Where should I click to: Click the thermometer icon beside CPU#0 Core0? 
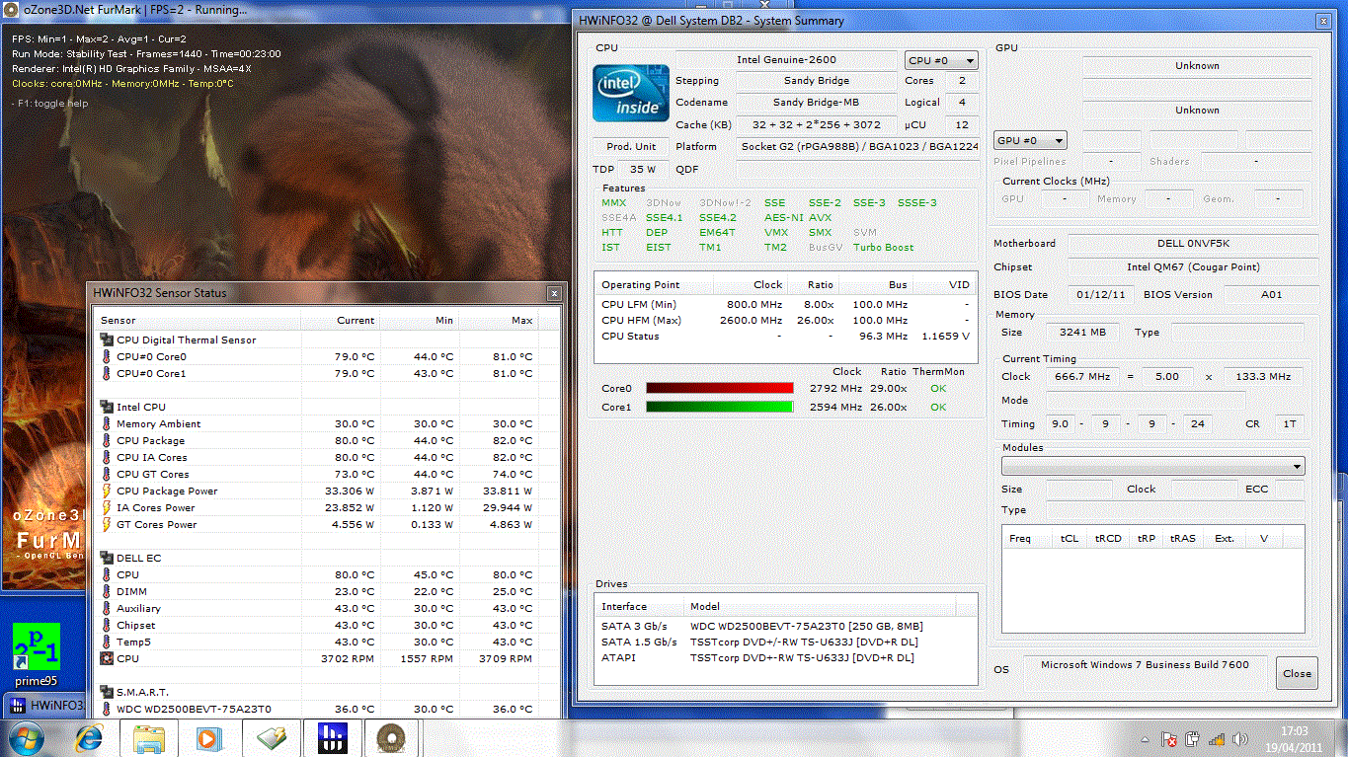107,357
